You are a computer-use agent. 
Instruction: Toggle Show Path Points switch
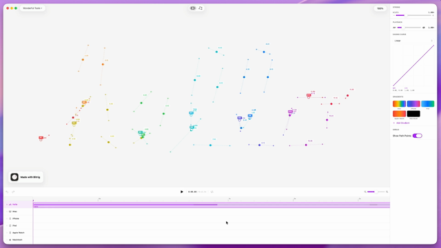tap(418, 136)
